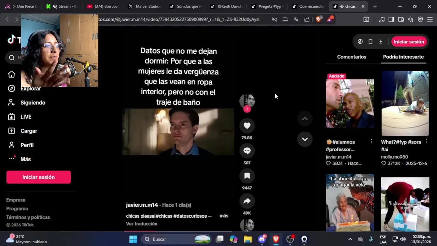Click the install-app screen icon in address bar
The width and height of the screenshot is (437, 246).
coord(285,19)
